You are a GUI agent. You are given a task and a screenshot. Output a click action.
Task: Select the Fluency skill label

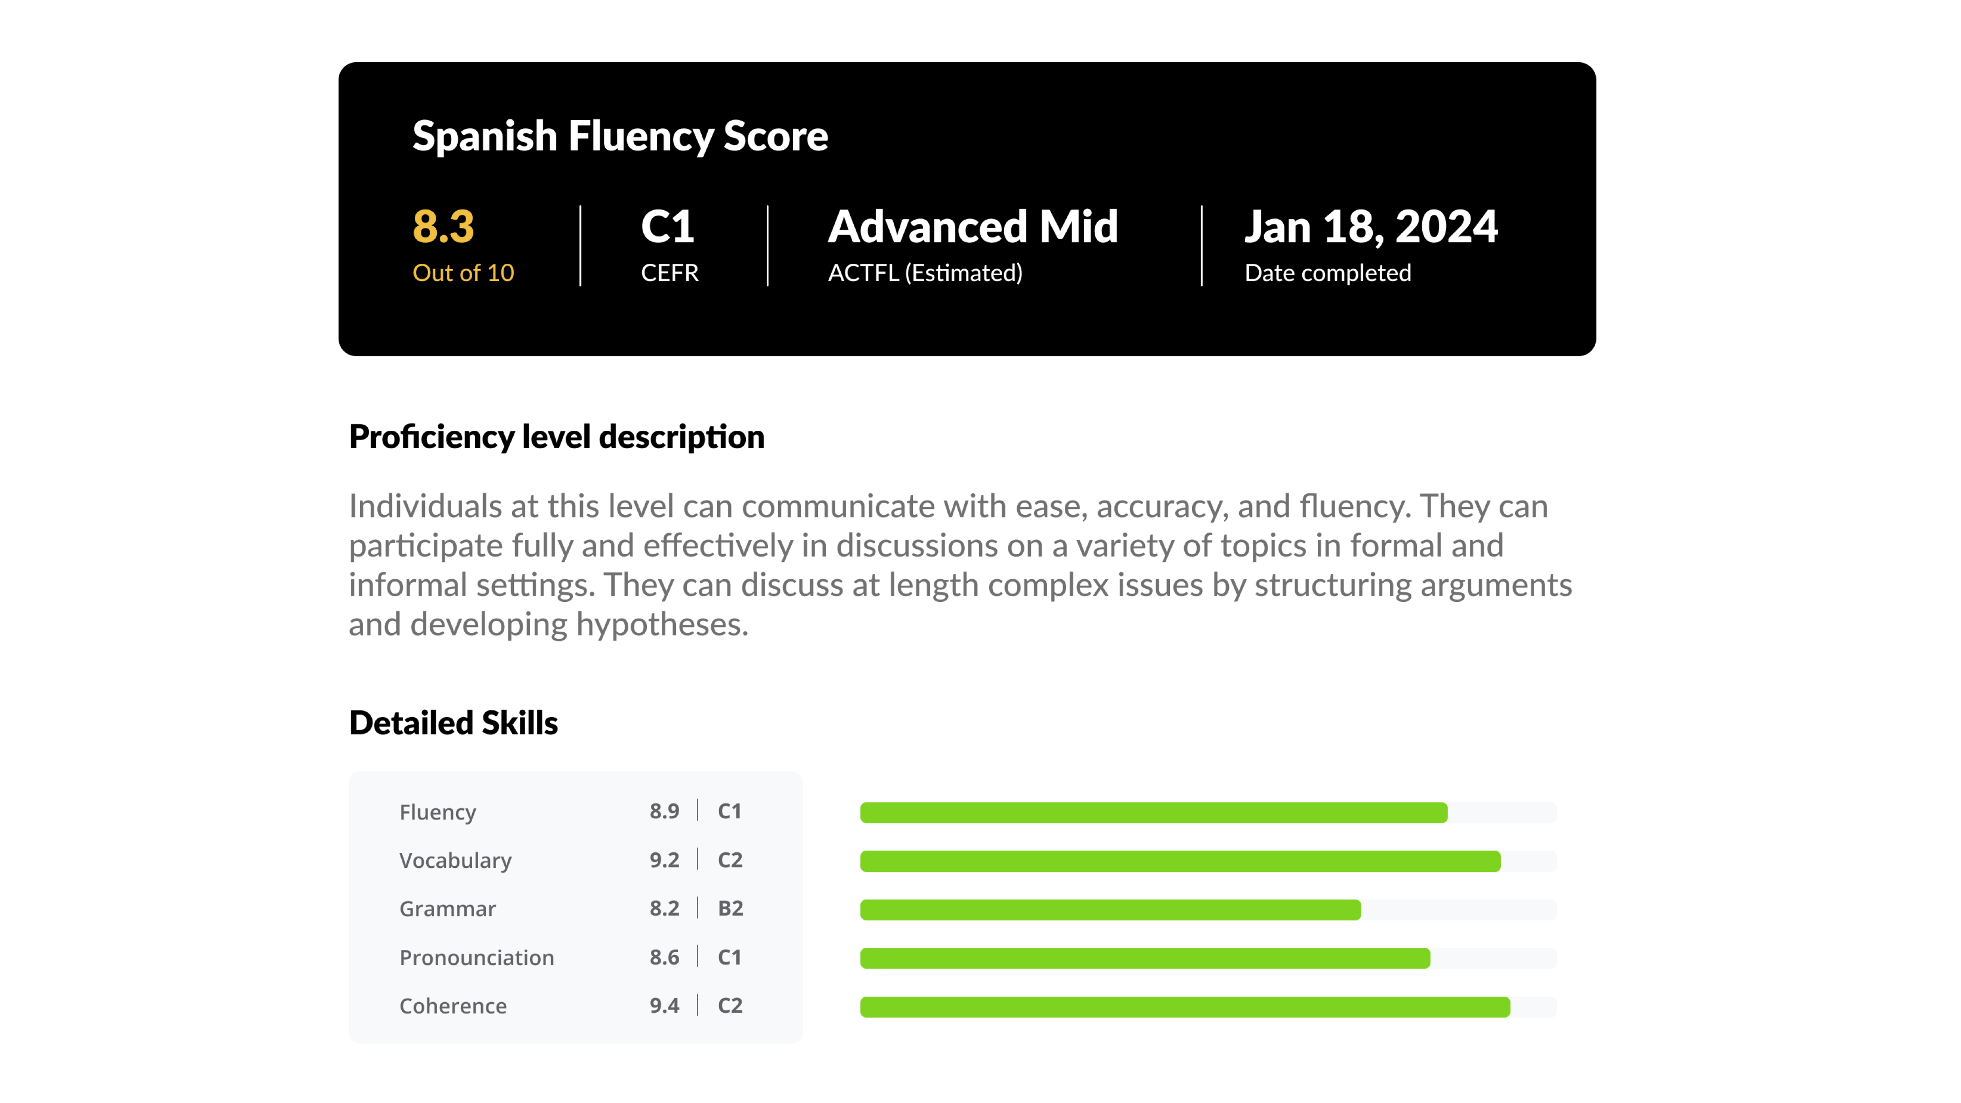click(438, 812)
